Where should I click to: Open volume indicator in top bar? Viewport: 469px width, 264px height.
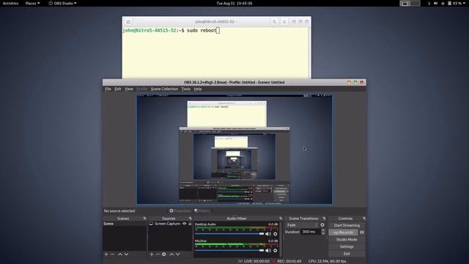pos(435,3)
